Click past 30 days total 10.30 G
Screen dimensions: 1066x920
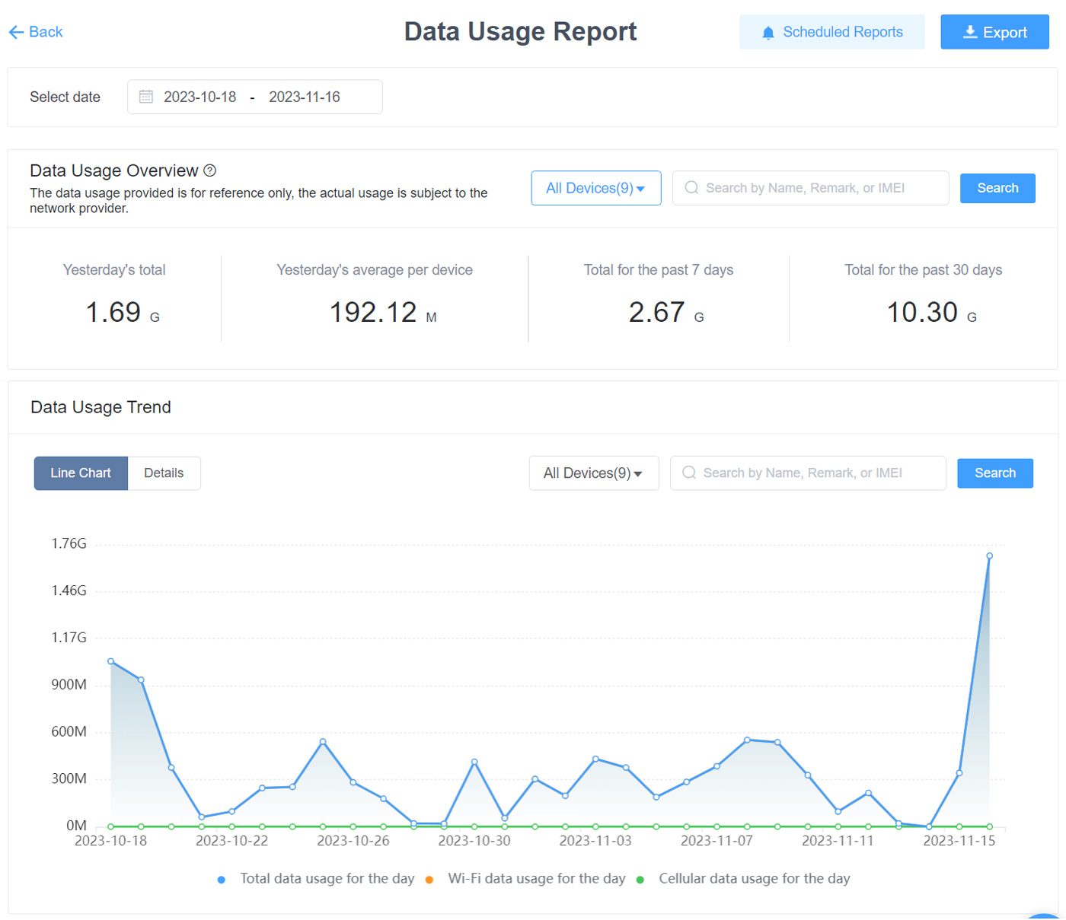pyautogui.click(x=931, y=313)
